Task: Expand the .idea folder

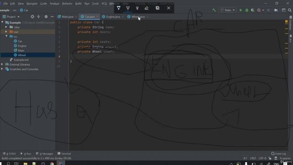Action: 6,27
